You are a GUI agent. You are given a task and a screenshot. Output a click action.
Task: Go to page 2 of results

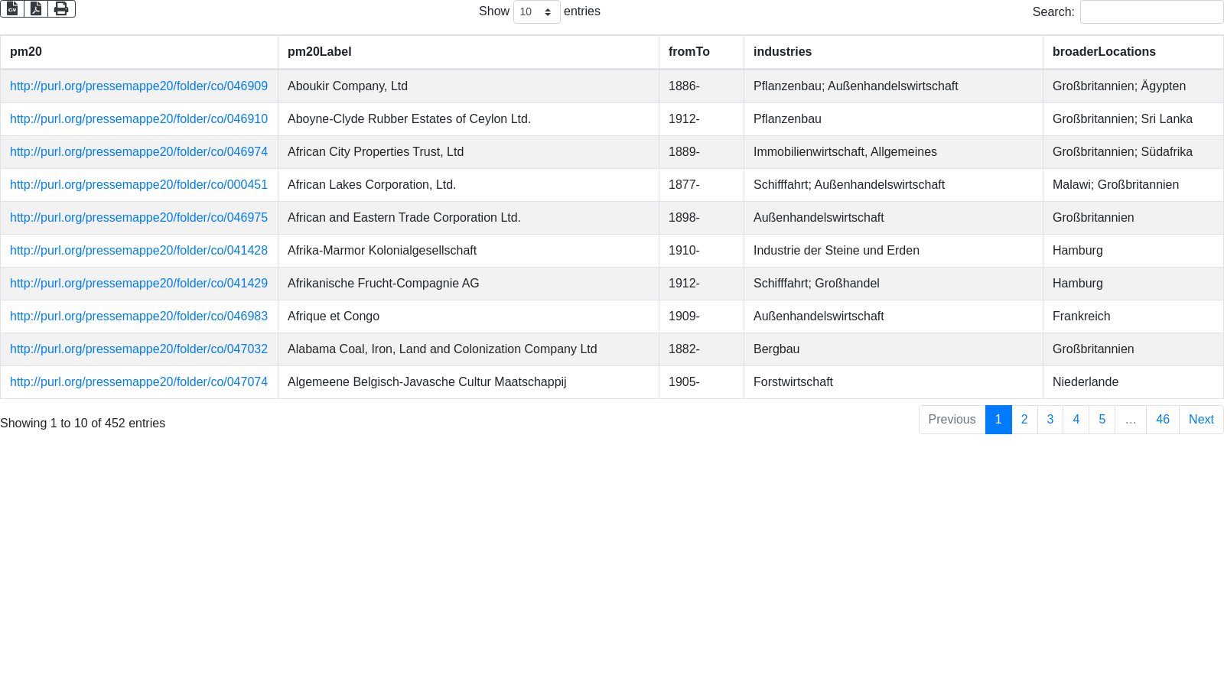pos(1024,420)
